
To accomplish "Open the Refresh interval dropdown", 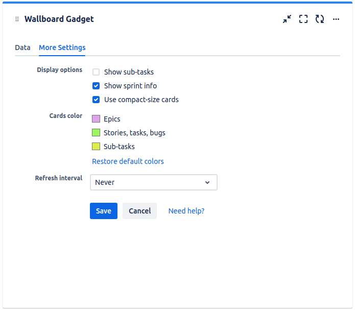I will pyautogui.click(x=153, y=182).
